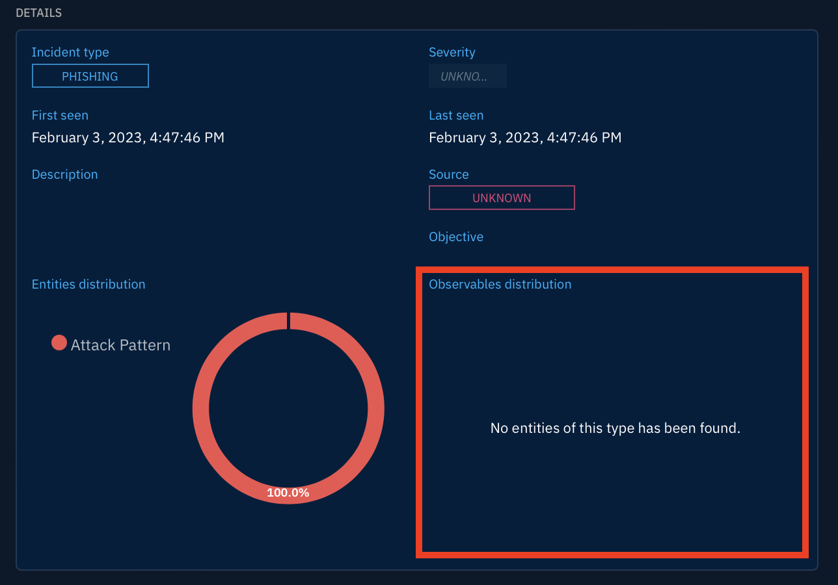This screenshot has height=585, width=838.
Task: Click the PHISHING incident type chip
Action: 90,75
